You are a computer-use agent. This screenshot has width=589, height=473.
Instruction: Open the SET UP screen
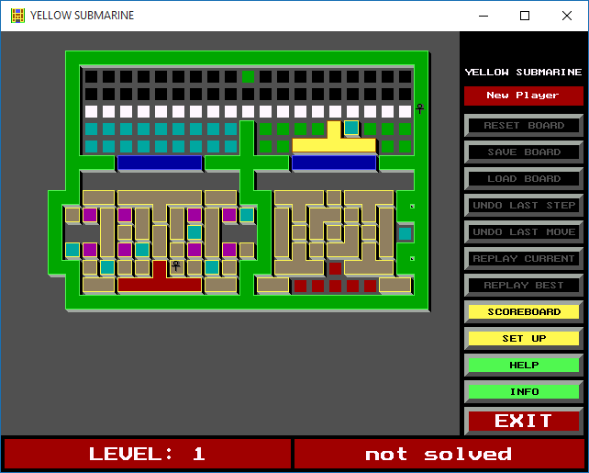click(x=524, y=338)
